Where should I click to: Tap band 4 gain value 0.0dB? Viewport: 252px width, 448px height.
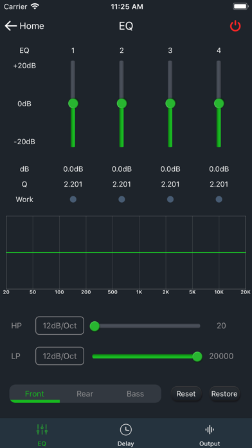[219, 169]
